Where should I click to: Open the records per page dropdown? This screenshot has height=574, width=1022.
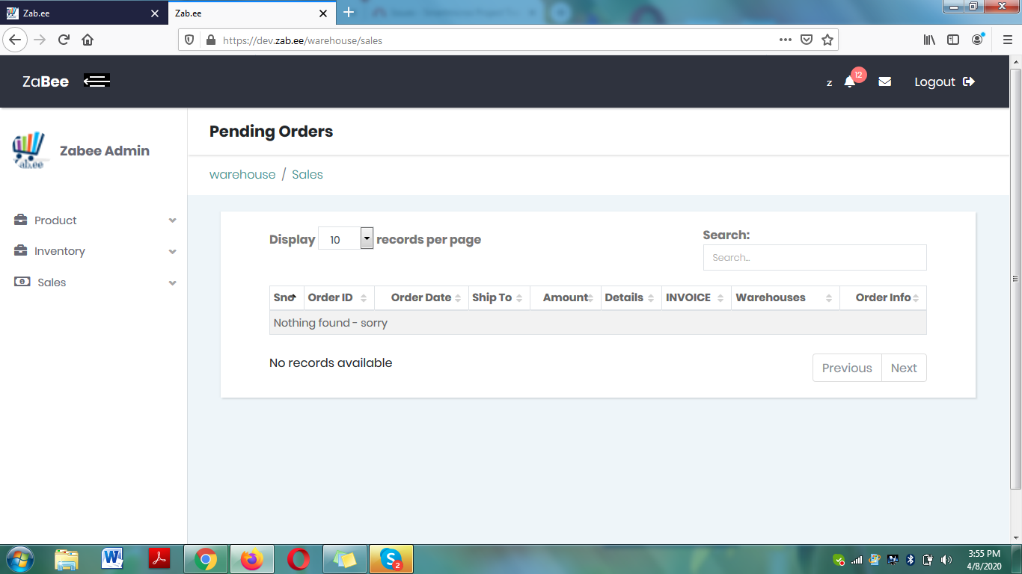point(346,239)
